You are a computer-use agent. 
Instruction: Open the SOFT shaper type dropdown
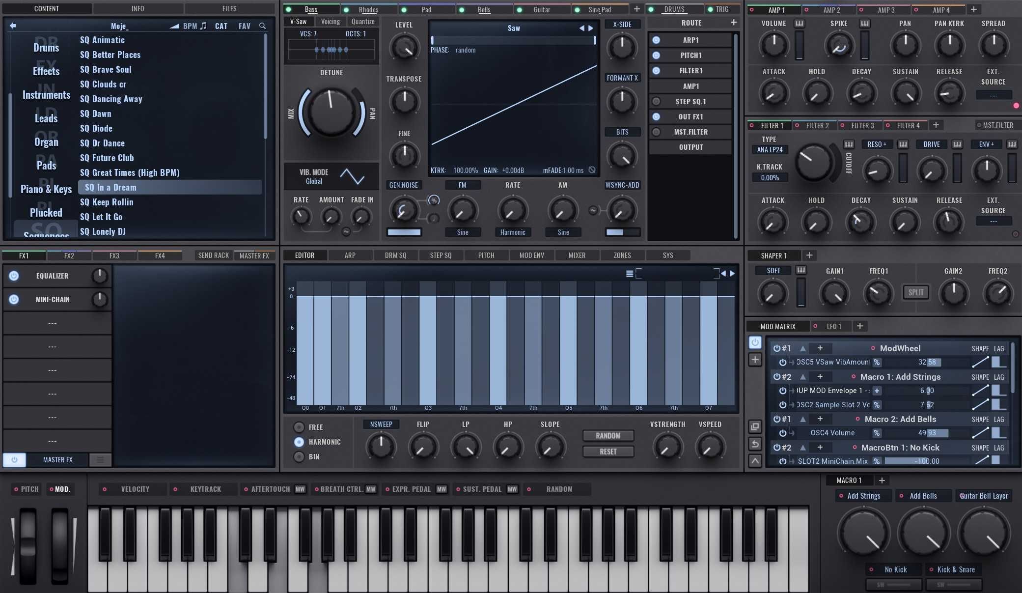coord(773,270)
